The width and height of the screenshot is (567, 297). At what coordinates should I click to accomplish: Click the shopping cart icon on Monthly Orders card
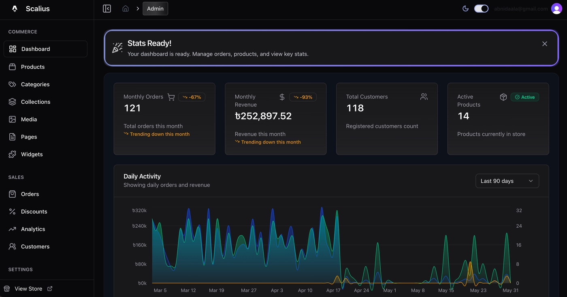coord(171,97)
